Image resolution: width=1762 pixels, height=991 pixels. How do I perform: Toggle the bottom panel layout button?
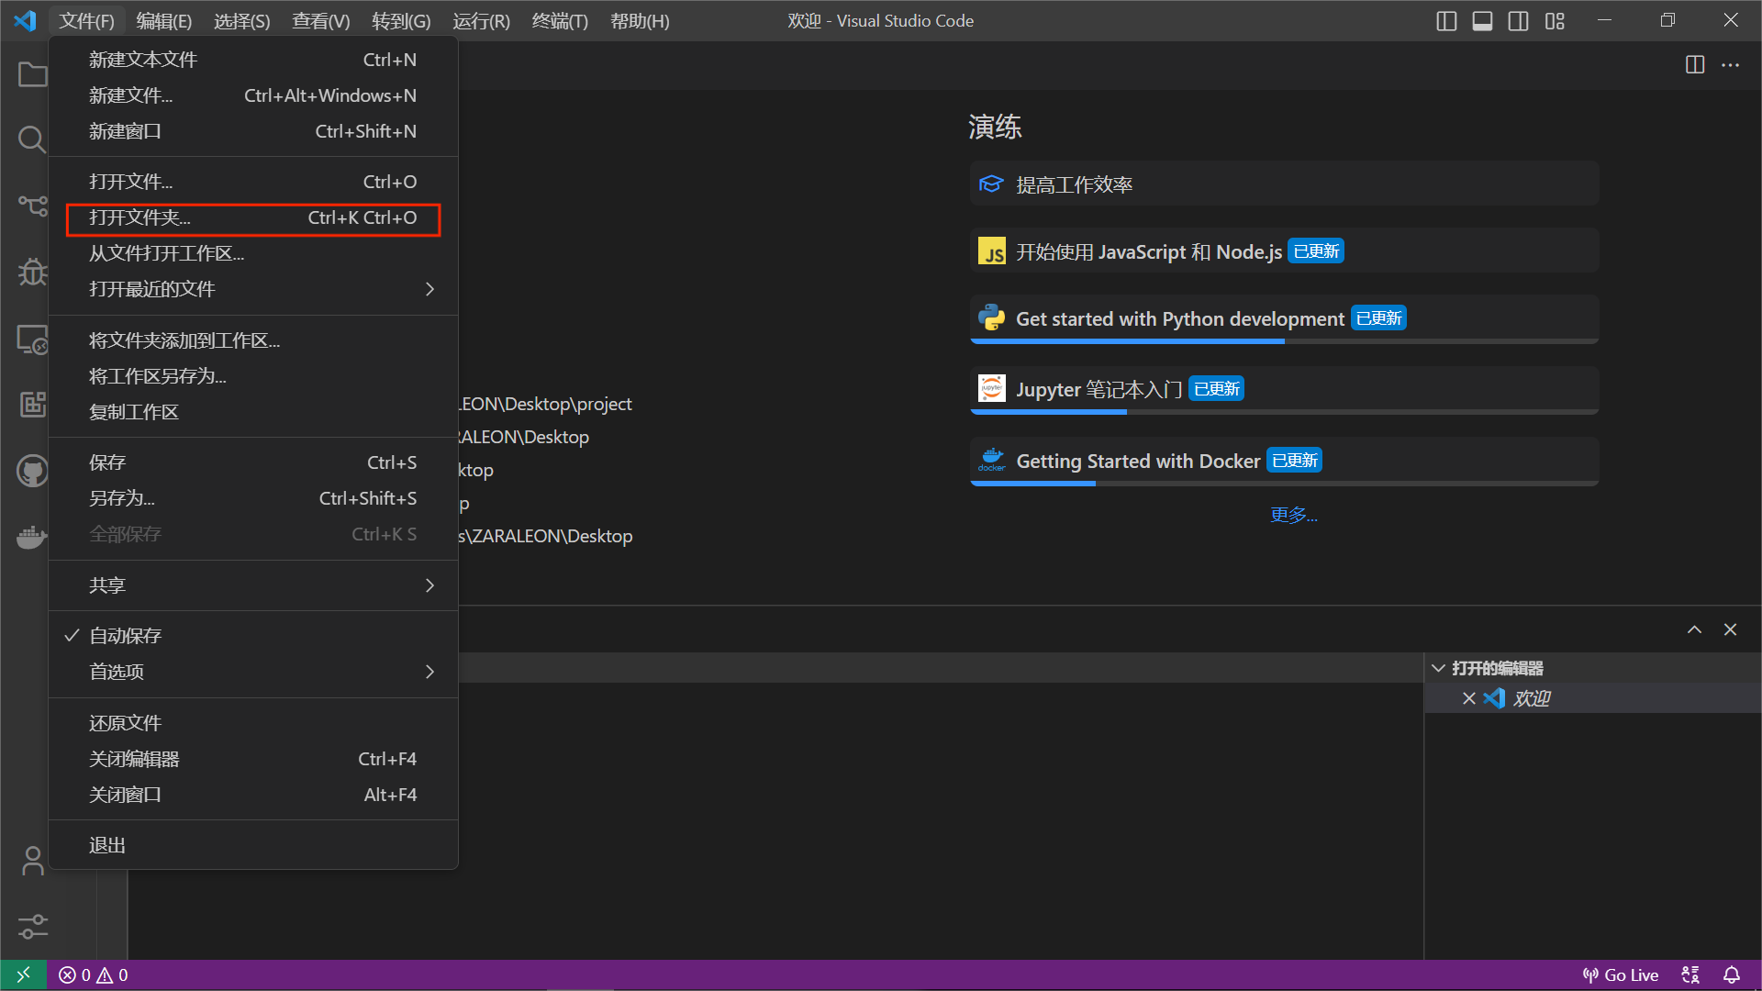(1482, 21)
